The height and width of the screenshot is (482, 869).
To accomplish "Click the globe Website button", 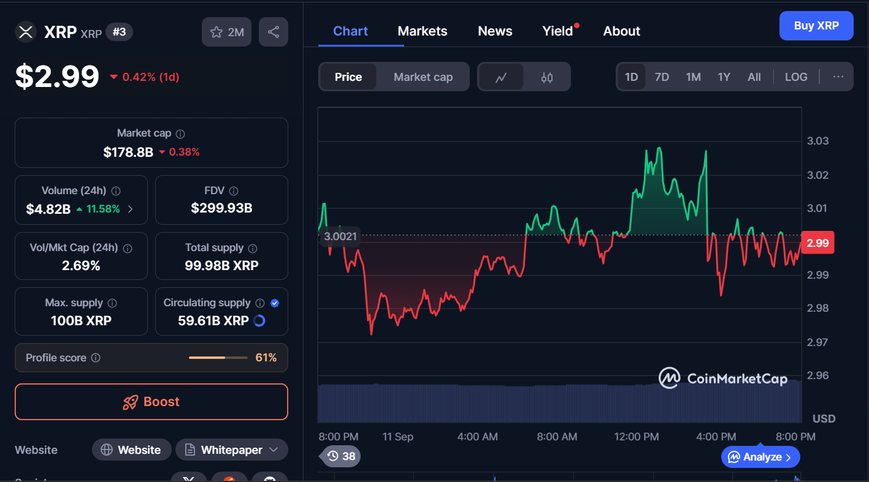I will (131, 450).
